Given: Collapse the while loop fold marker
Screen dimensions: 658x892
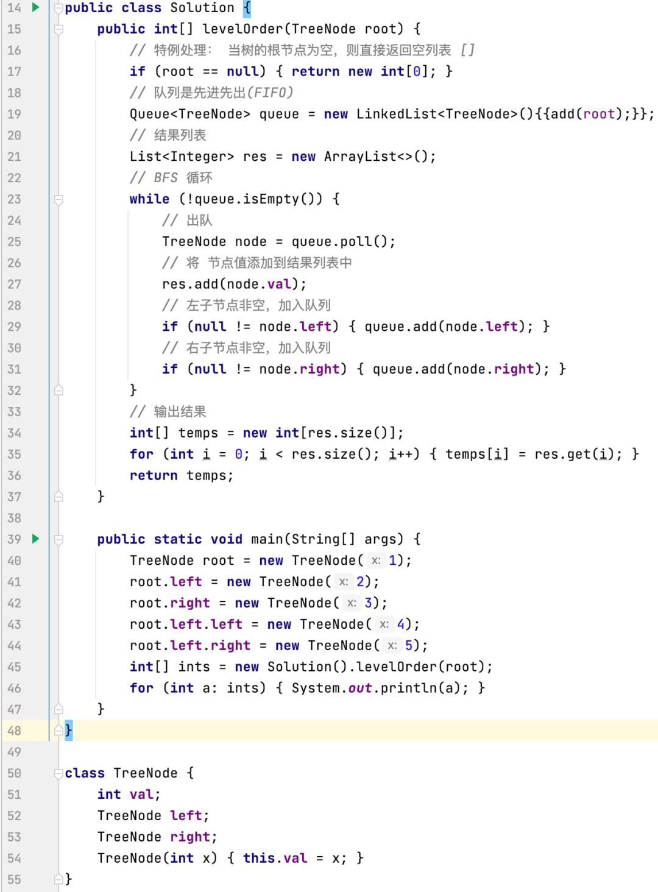Looking at the screenshot, I should click(x=58, y=199).
